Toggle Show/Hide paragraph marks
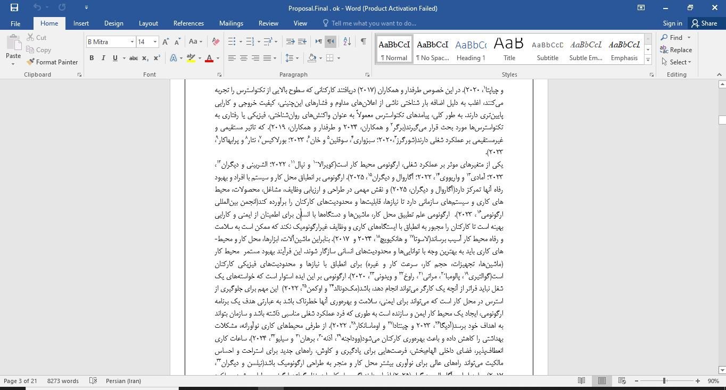This screenshot has height=390, width=726. [x=363, y=42]
